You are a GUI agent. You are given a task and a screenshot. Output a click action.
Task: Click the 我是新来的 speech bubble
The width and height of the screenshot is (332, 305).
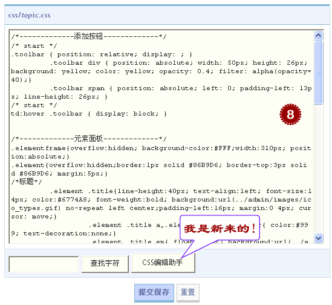220,229
